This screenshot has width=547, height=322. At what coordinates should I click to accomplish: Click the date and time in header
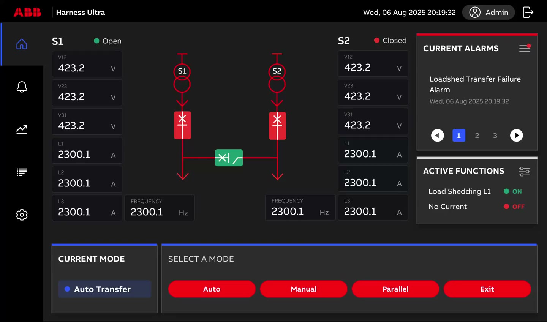point(409,13)
